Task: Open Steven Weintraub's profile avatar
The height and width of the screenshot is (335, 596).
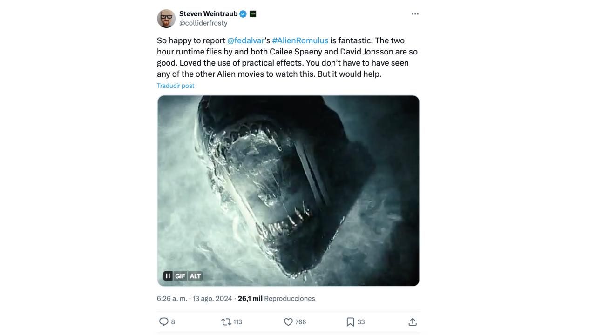Action: tap(166, 19)
